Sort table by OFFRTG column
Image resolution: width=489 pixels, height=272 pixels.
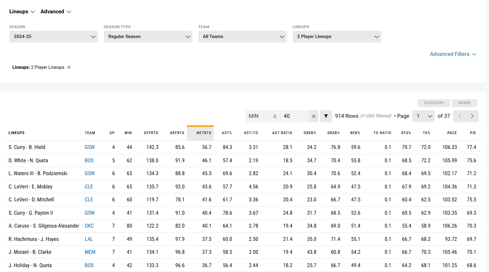click(151, 133)
